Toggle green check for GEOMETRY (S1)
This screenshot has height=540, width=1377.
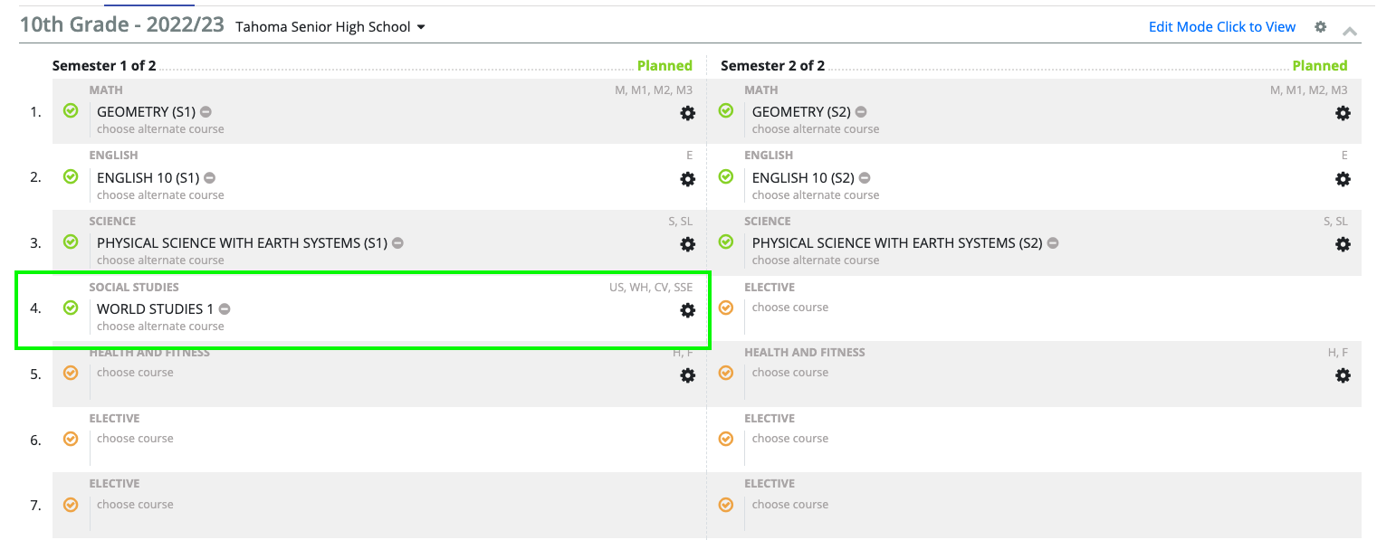pos(71,110)
